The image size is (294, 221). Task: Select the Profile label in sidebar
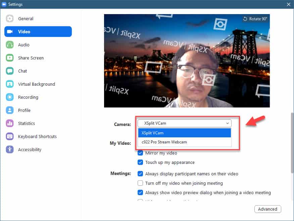pyautogui.click(x=24, y=110)
